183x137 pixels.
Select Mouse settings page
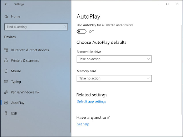pyautogui.click(x=16, y=71)
